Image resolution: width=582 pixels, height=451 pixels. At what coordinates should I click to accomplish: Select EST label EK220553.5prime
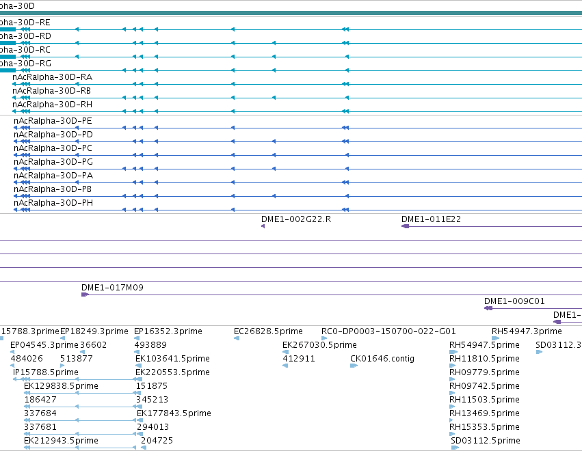click(x=172, y=372)
